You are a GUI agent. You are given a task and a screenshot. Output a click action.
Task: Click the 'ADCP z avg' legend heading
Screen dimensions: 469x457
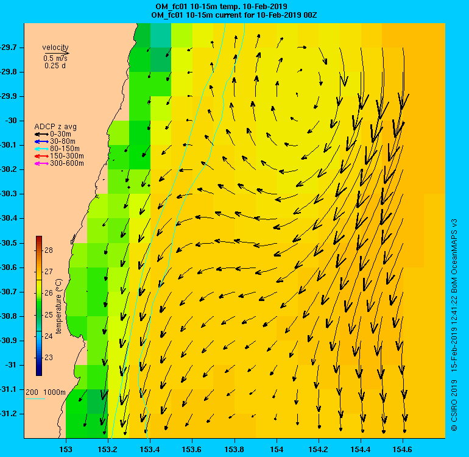point(55,127)
